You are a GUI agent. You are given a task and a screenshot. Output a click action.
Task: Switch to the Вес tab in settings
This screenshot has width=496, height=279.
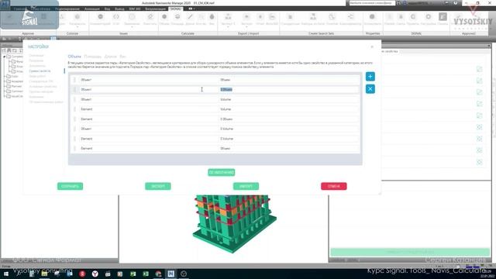click(122, 57)
